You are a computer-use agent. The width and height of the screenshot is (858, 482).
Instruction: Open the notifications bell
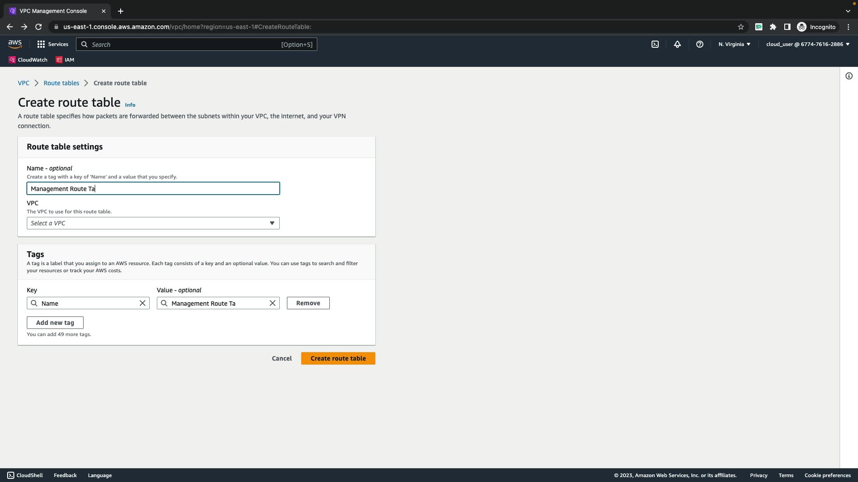coord(677,44)
